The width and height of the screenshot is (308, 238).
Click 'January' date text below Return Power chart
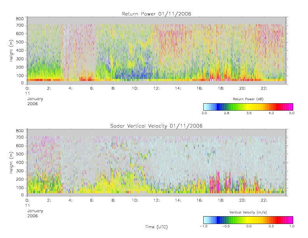click(x=35, y=99)
